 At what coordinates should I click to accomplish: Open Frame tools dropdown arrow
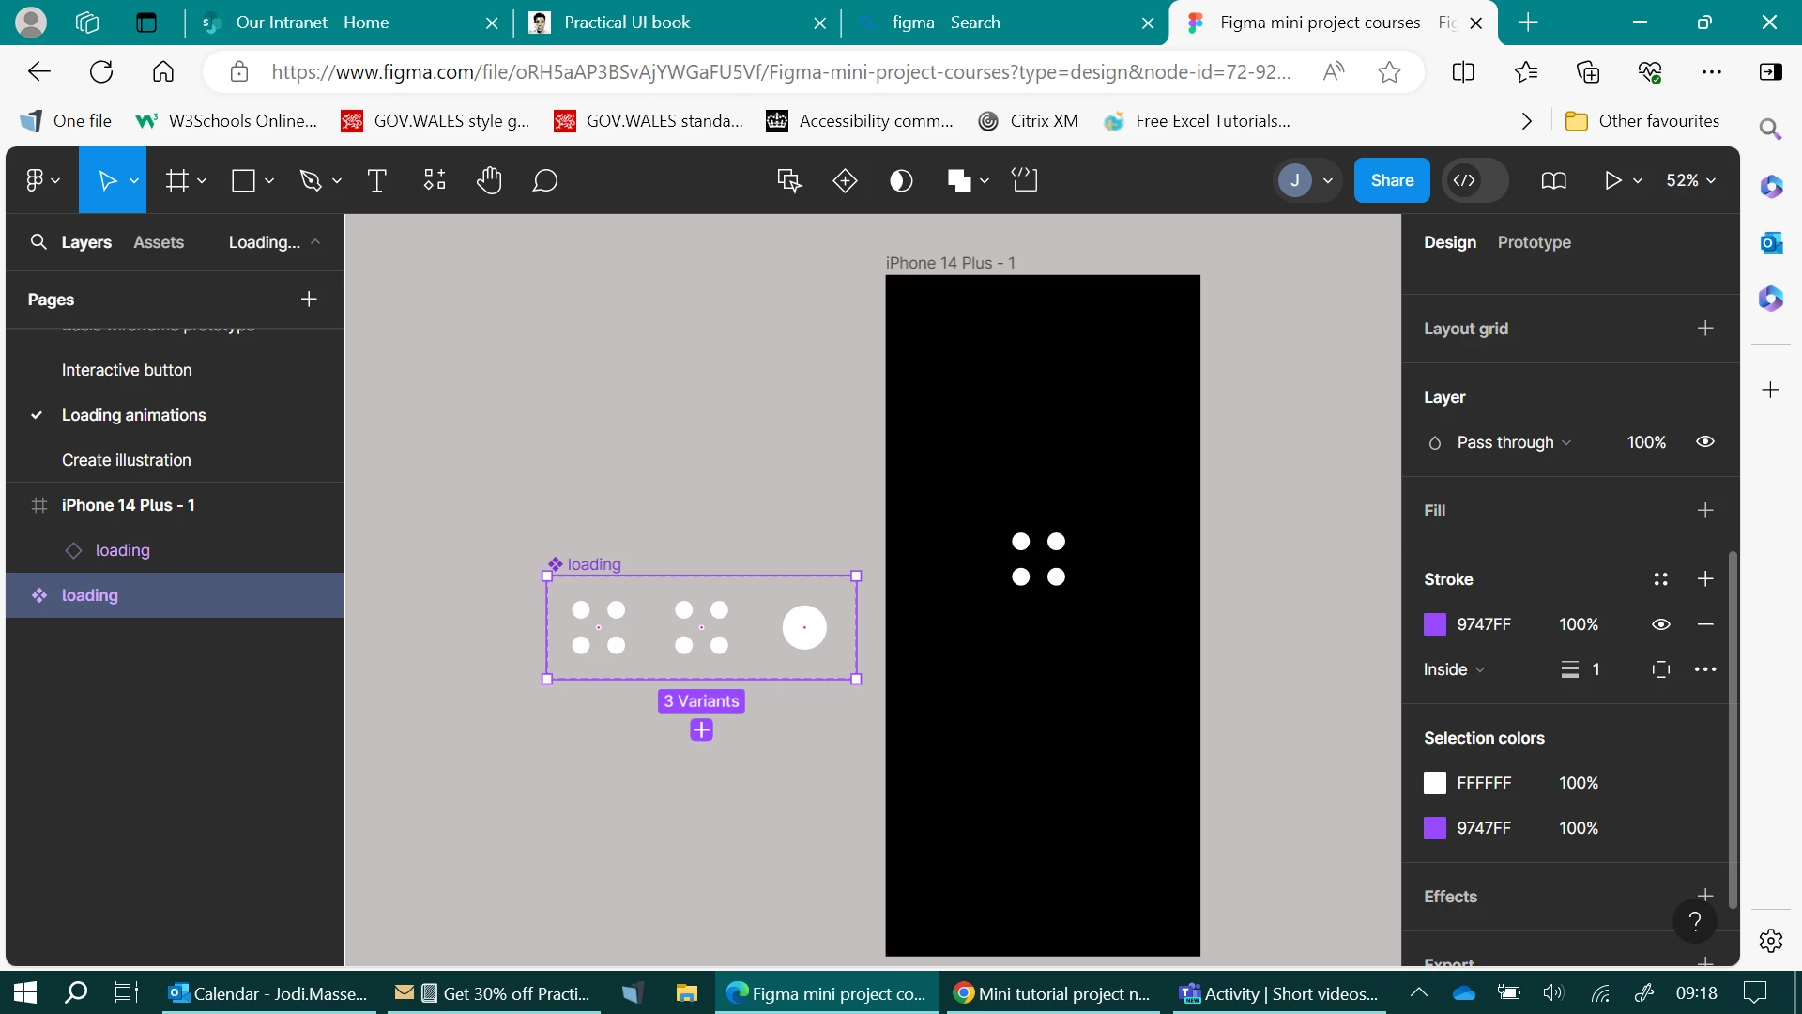[202, 180]
